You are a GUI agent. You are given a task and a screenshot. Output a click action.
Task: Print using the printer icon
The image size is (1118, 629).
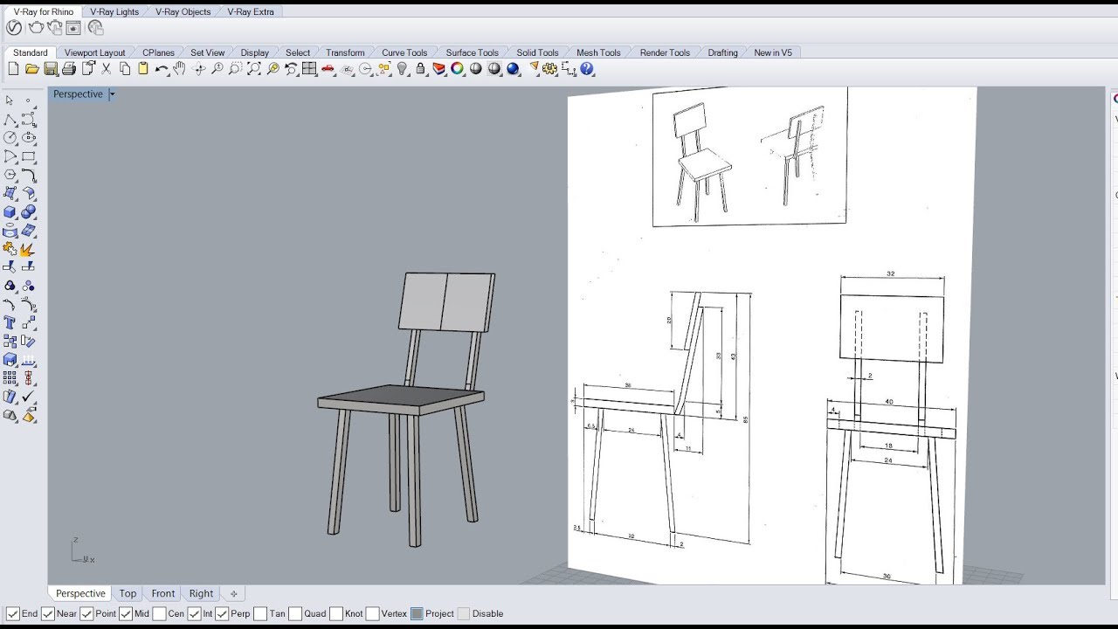point(69,68)
